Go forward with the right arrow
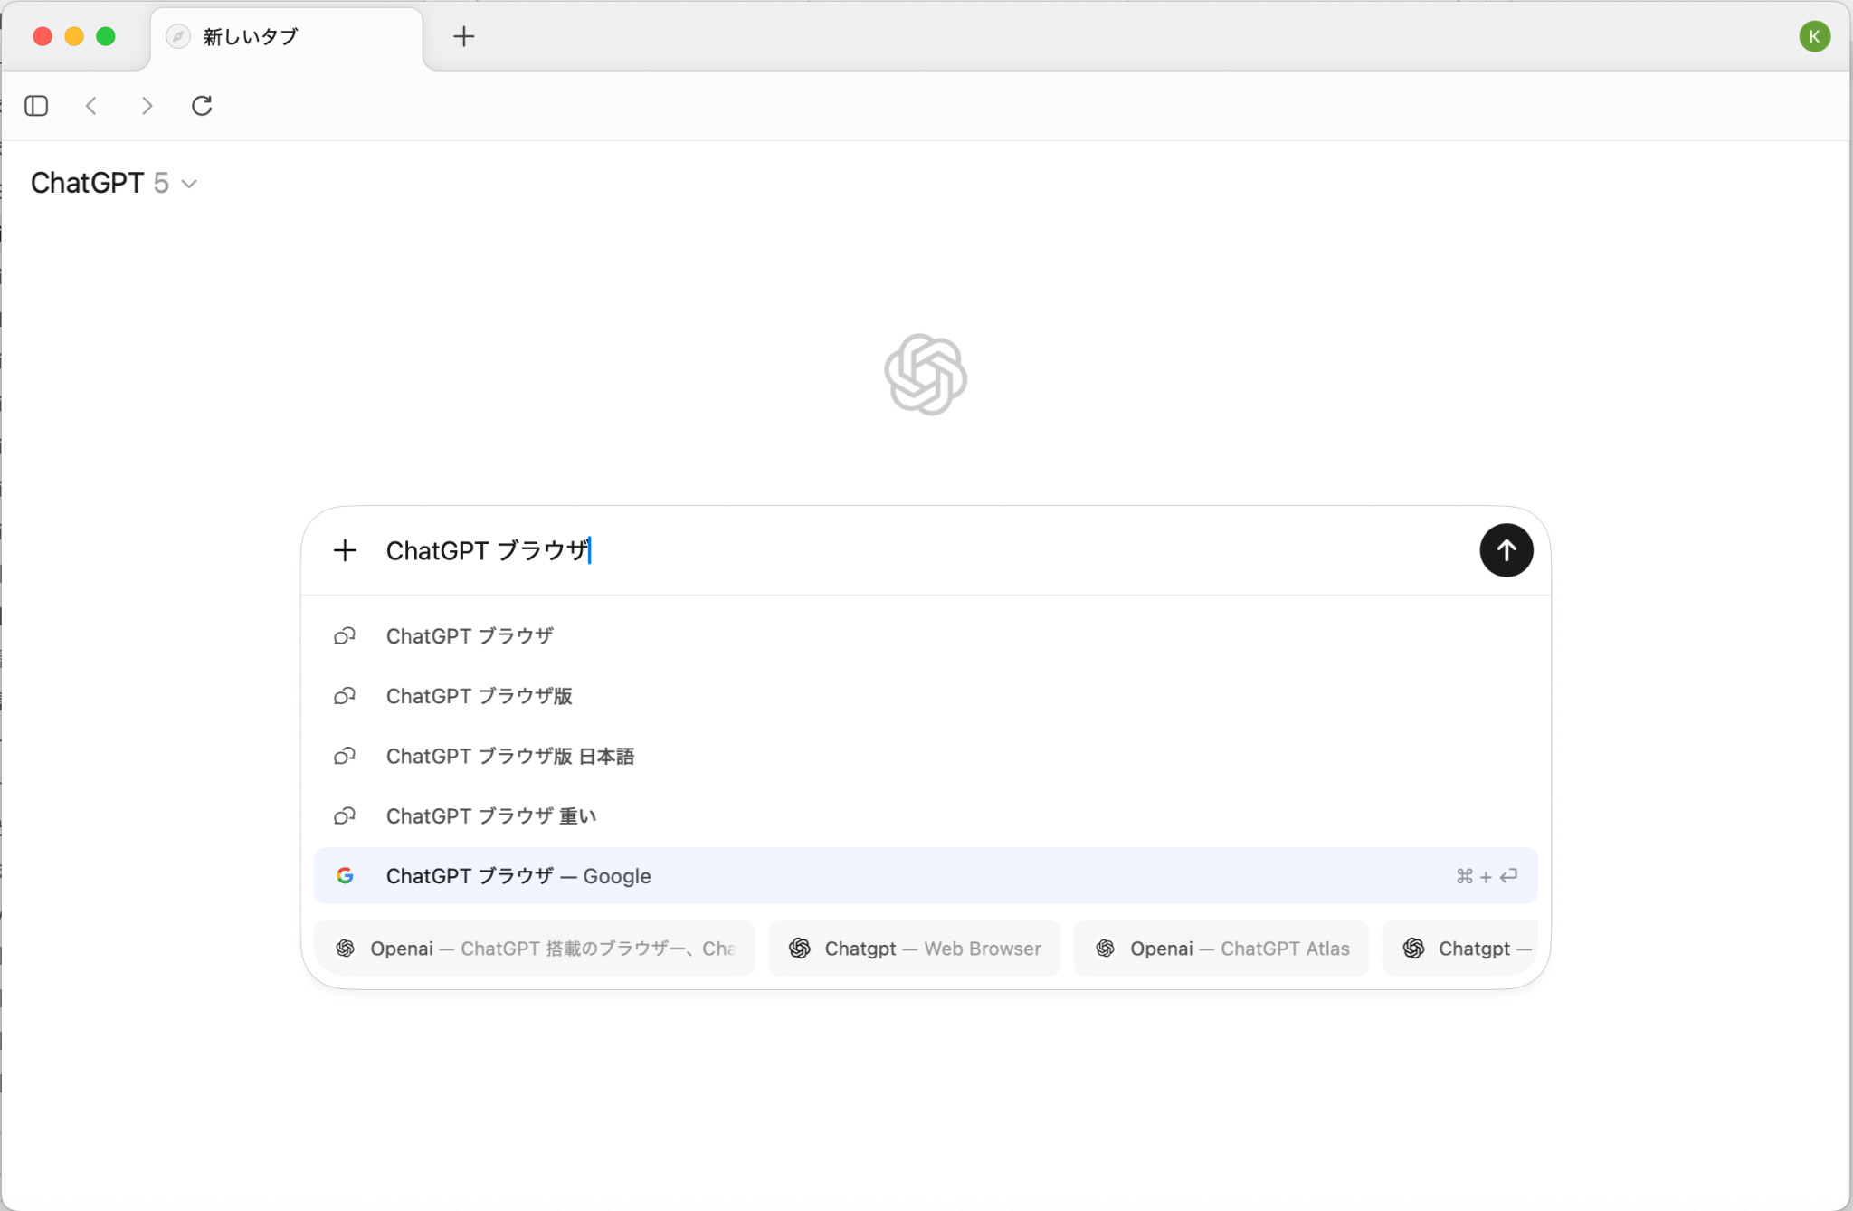This screenshot has width=1853, height=1211. [147, 106]
